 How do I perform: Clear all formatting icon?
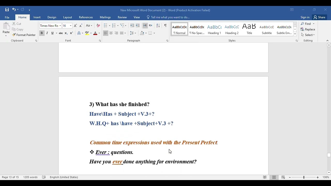tap(98, 26)
